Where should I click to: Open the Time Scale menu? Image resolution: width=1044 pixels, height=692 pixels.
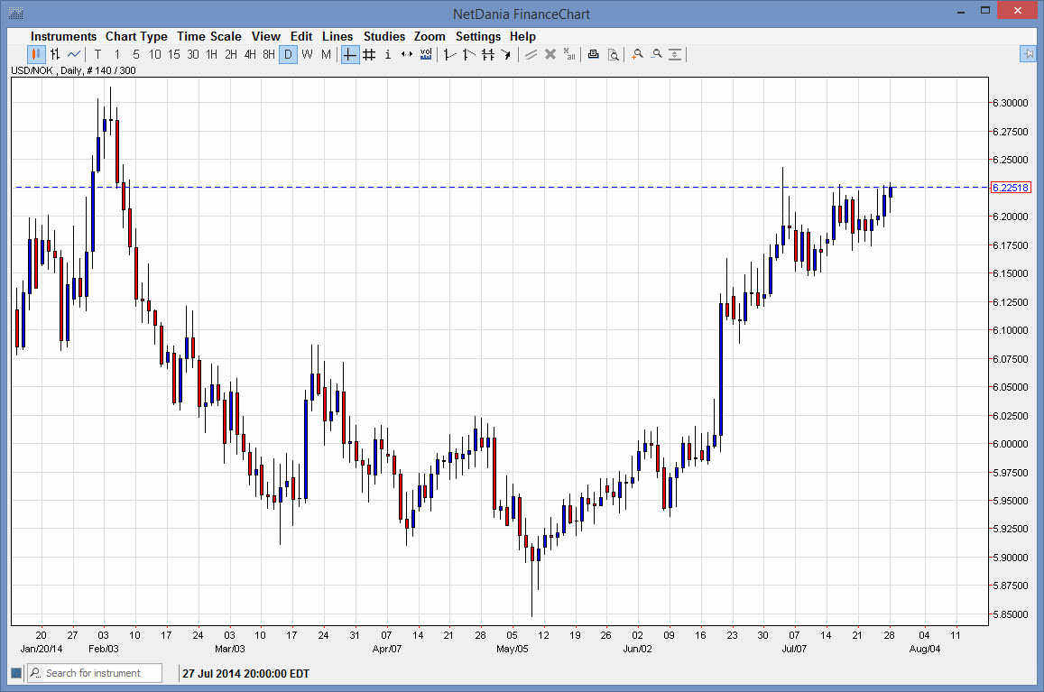pos(208,36)
